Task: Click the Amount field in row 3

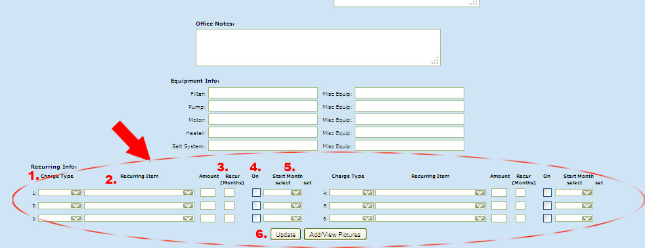Action: pyautogui.click(x=208, y=218)
